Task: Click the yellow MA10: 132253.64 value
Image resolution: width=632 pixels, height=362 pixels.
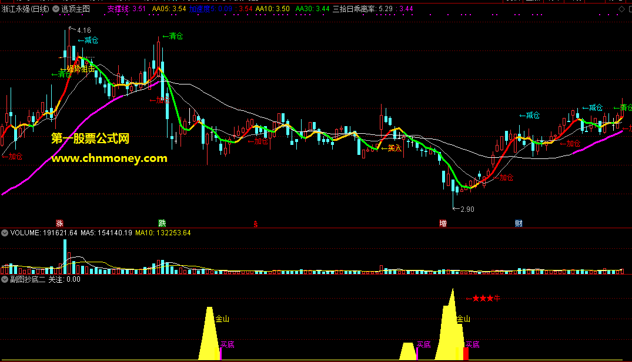Action: click(x=163, y=233)
